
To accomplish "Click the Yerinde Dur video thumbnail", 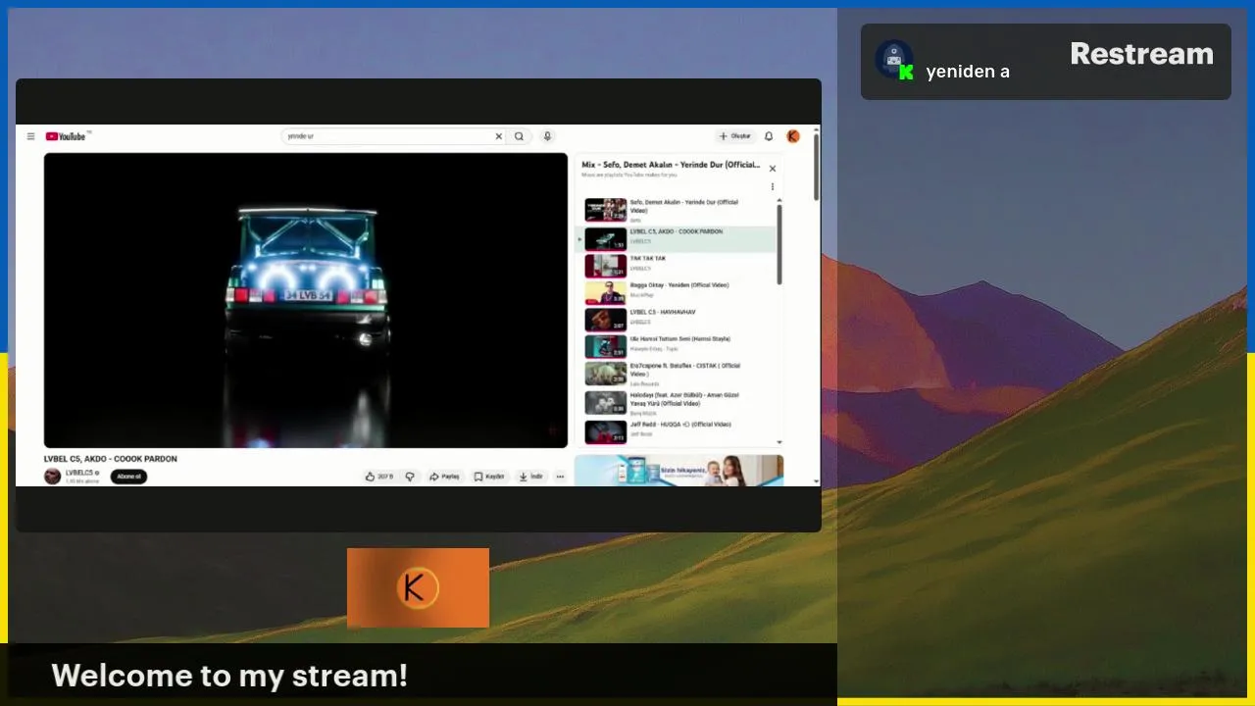I will tap(606, 210).
